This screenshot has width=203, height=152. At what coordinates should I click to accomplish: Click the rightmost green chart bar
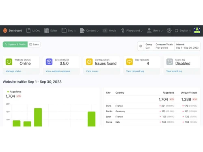[x=91, y=119]
